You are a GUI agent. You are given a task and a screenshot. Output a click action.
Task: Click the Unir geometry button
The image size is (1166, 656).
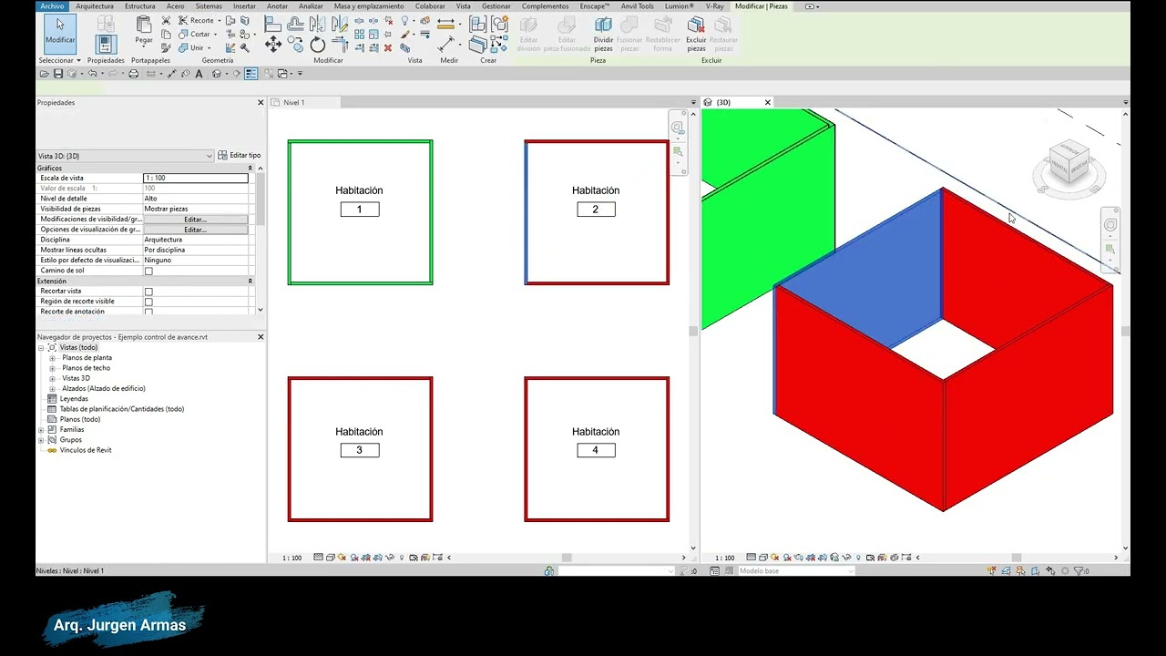point(192,47)
